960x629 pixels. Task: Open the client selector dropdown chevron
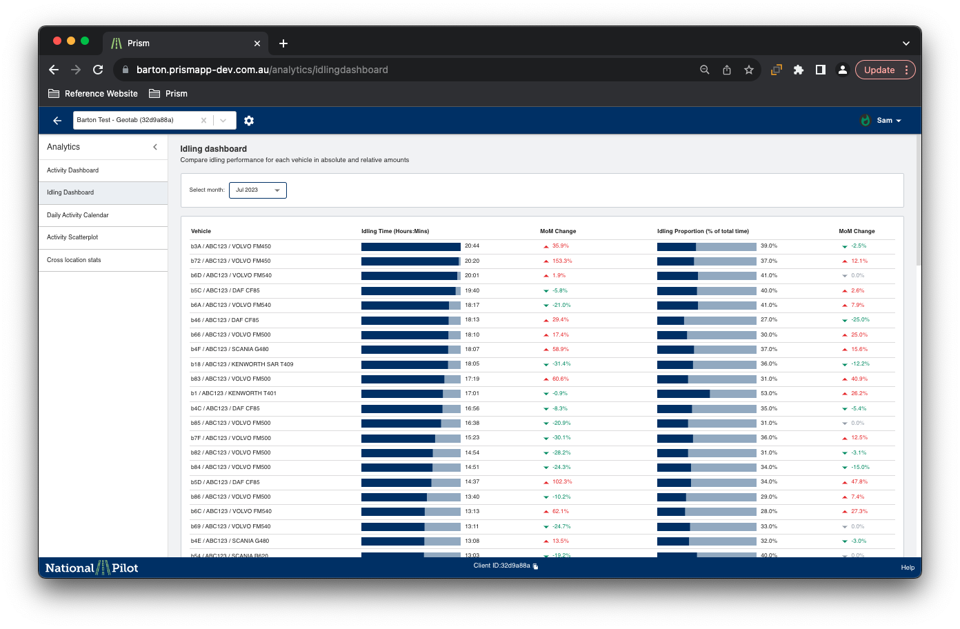[223, 121]
